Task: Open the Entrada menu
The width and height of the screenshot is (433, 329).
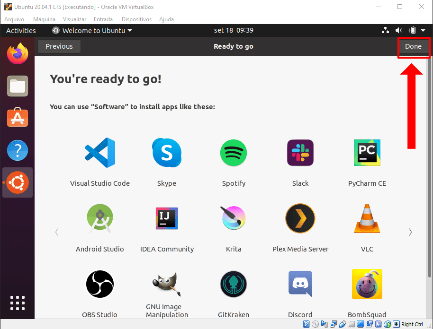Action: [103, 19]
